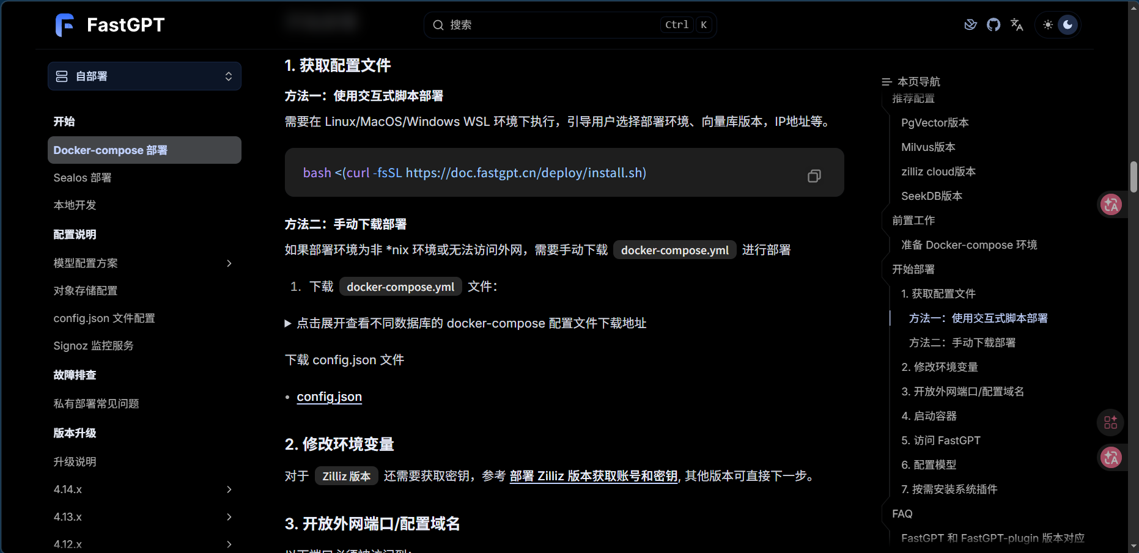Jump to 准备 Docker-compose 环境 section
Screen dimensions: 1139x553
pyautogui.click(x=969, y=245)
